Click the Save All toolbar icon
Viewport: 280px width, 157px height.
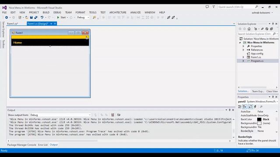pyautogui.click(x=36, y=17)
